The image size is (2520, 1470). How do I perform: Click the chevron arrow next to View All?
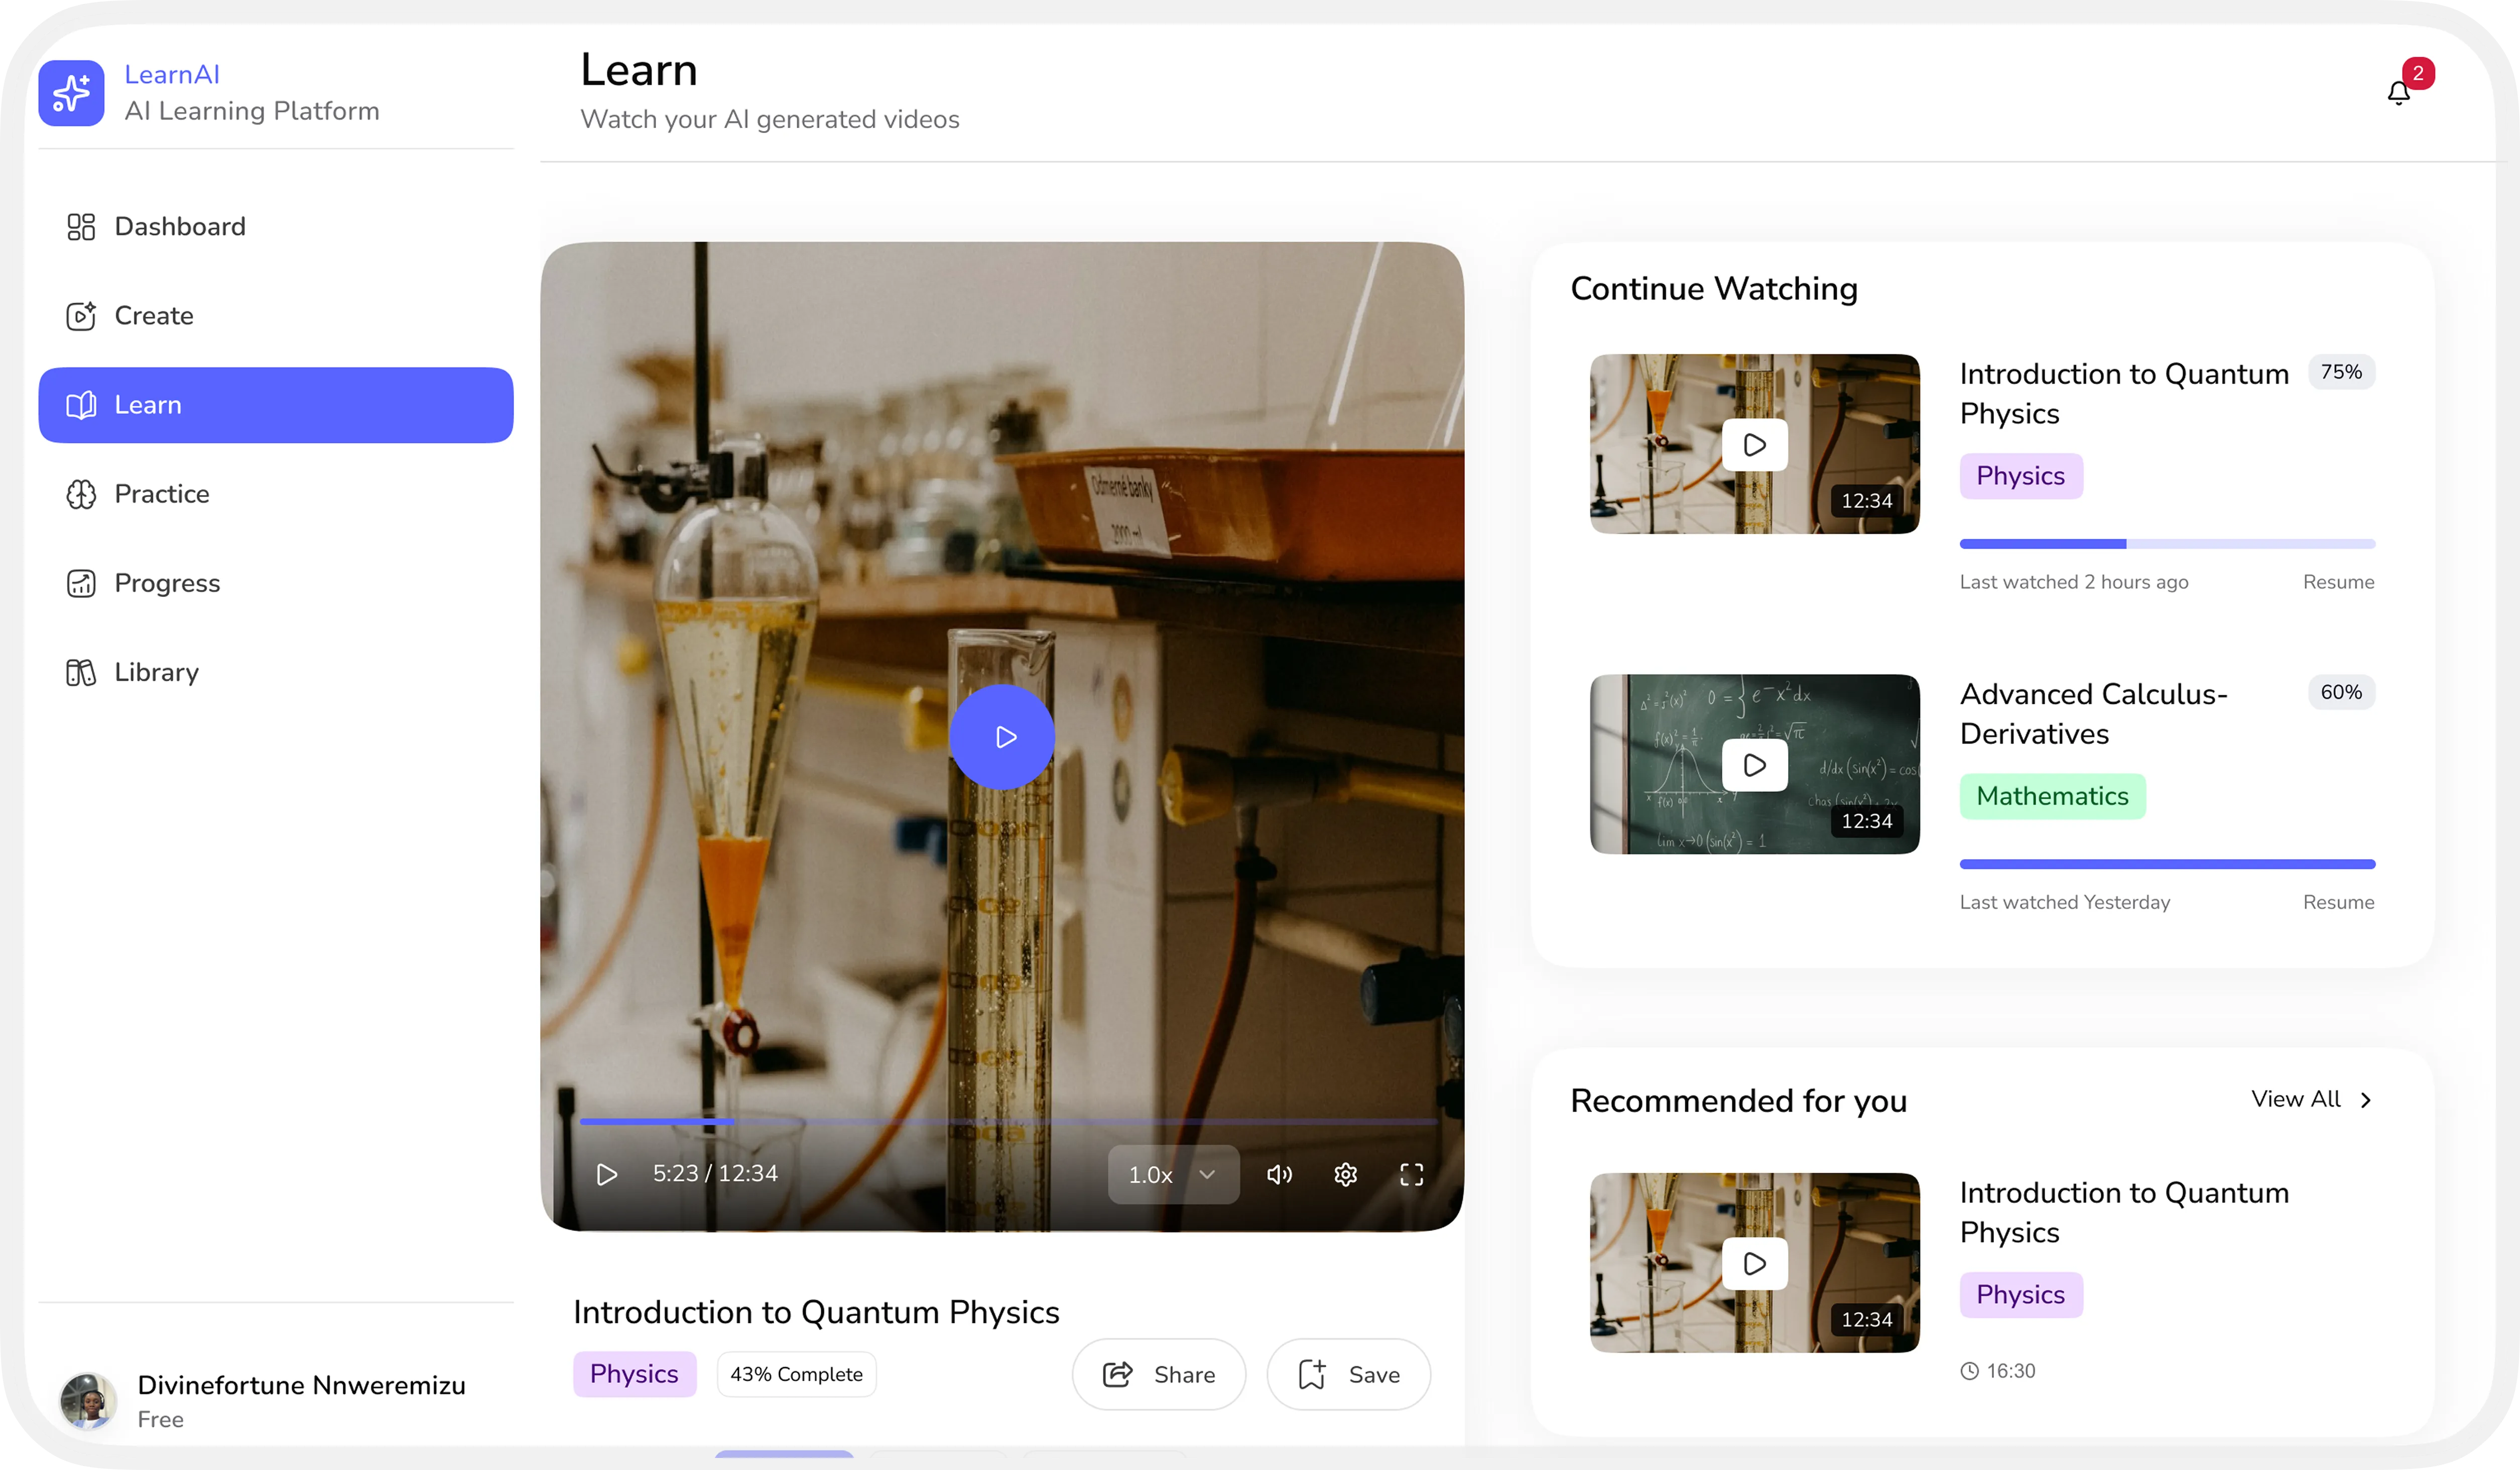click(x=2366, y=1100)
